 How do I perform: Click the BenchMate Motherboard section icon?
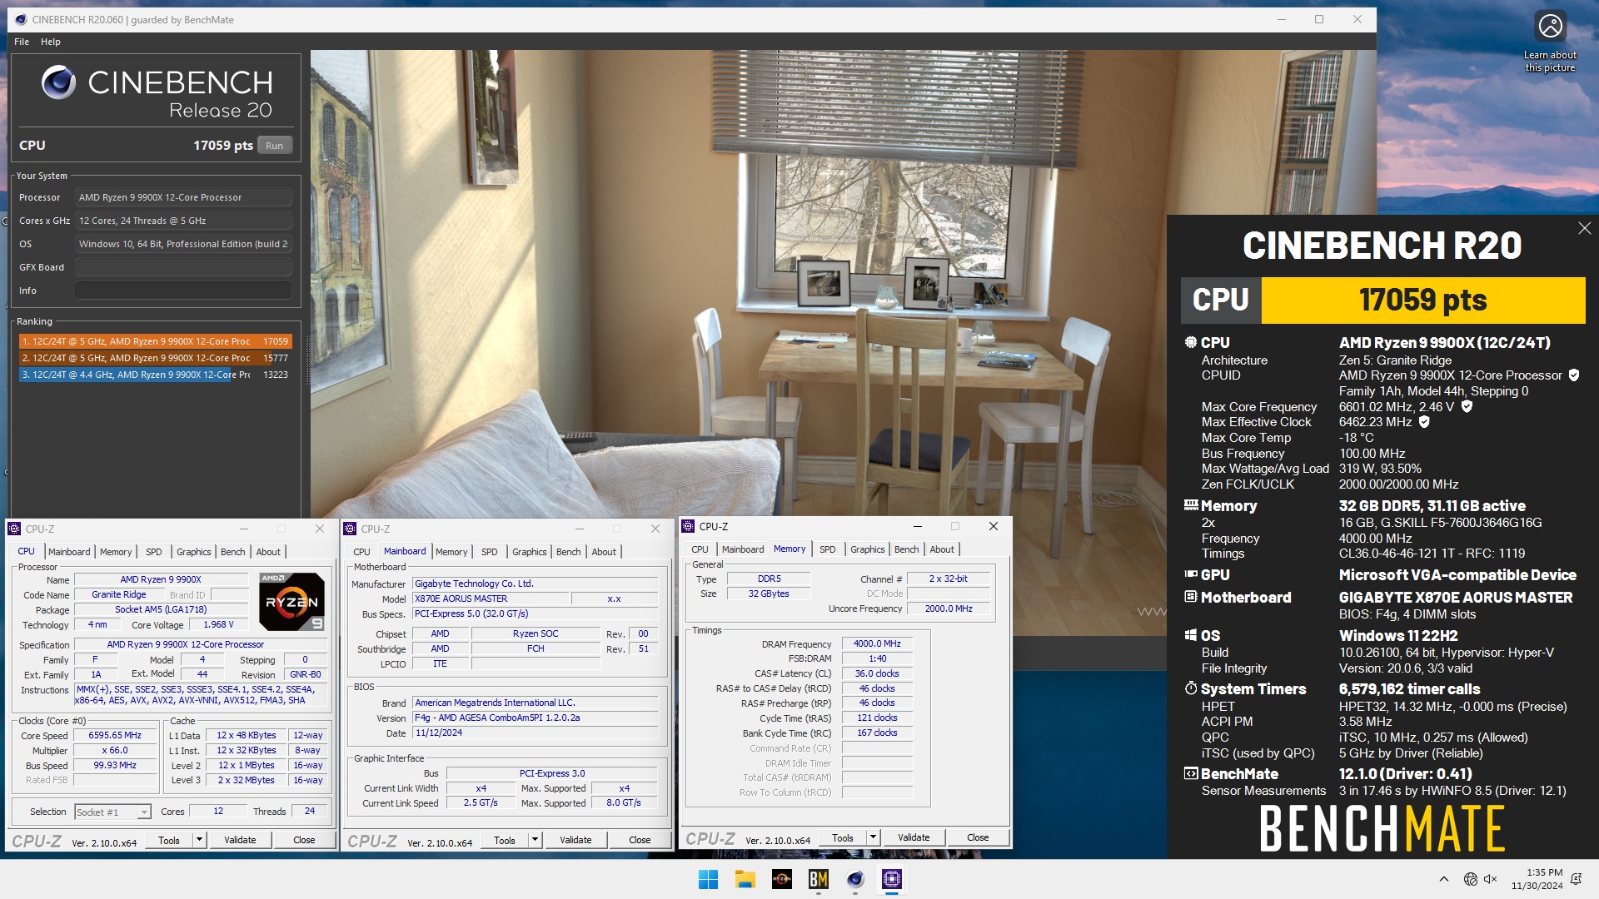[x=1191, y=597]
